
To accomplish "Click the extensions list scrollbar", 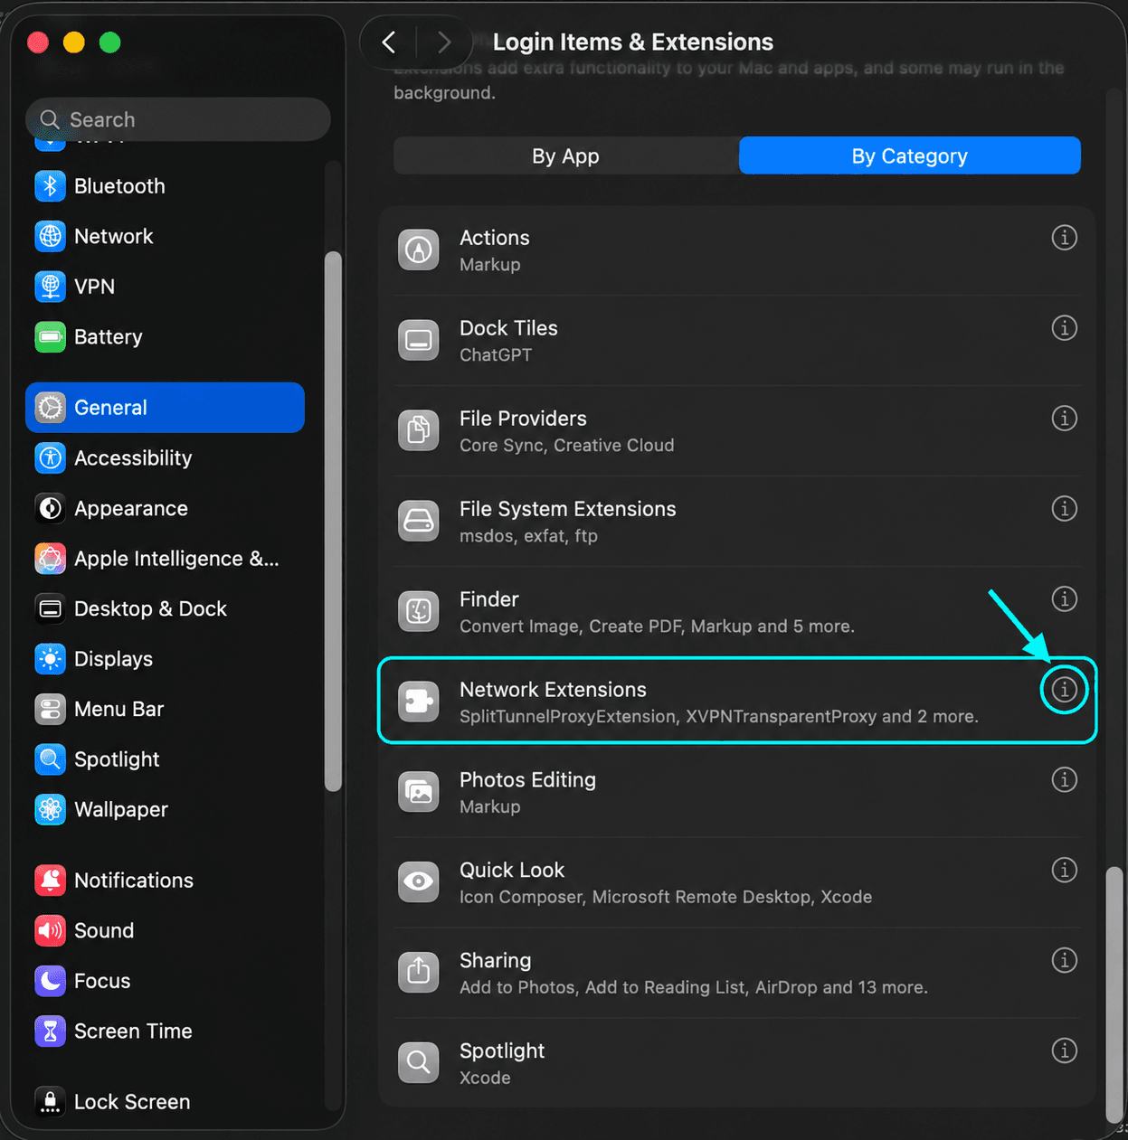I will pyautogui.click(x=1114, y=994).
